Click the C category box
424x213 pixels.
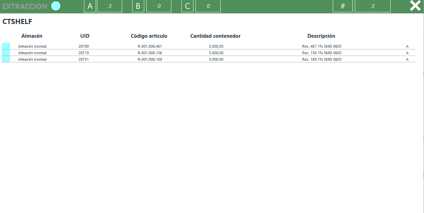click(187, 6)
